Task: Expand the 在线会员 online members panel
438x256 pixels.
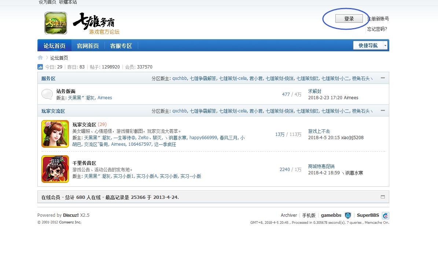Action: [x=383, y=197]
